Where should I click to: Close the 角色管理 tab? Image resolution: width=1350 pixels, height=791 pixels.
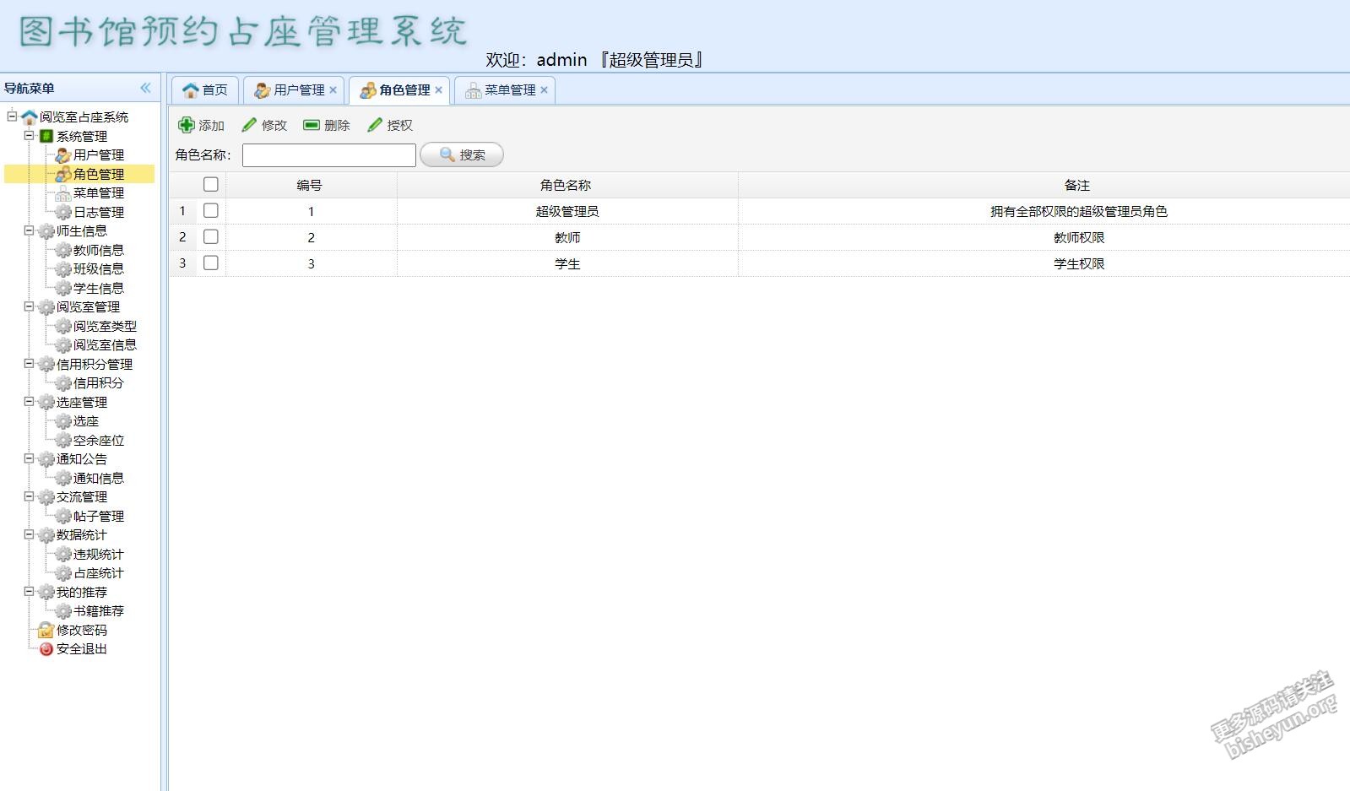tap(439, 90)
